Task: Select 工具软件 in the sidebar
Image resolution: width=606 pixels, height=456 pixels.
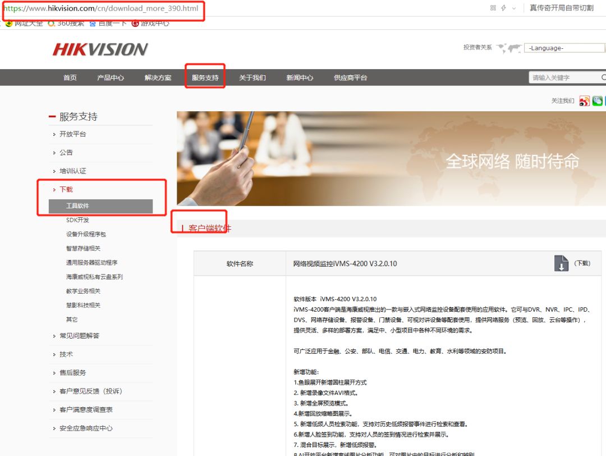Action: pos(100,206)
